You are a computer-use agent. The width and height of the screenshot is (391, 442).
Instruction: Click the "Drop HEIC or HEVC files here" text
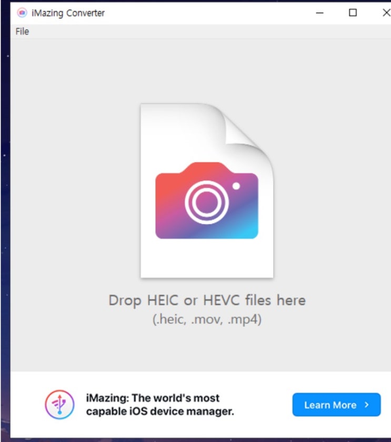207,300
